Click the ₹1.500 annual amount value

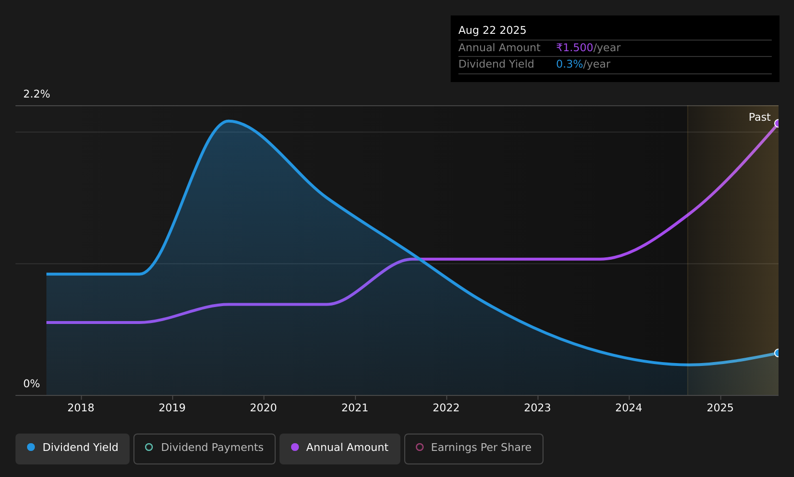click(x=574, y=48)
